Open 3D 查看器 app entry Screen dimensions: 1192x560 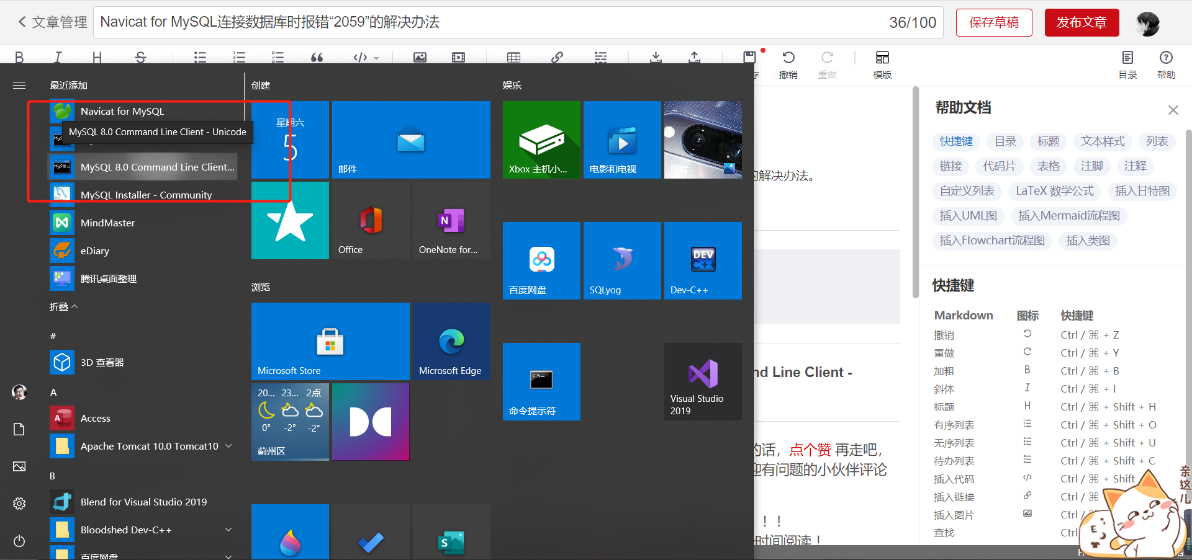[143, 362]
